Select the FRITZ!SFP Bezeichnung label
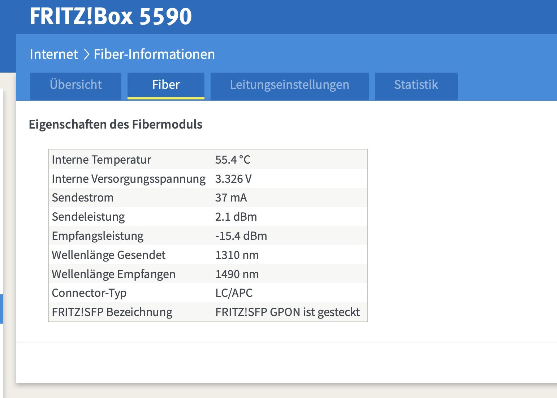 (112, 312)
